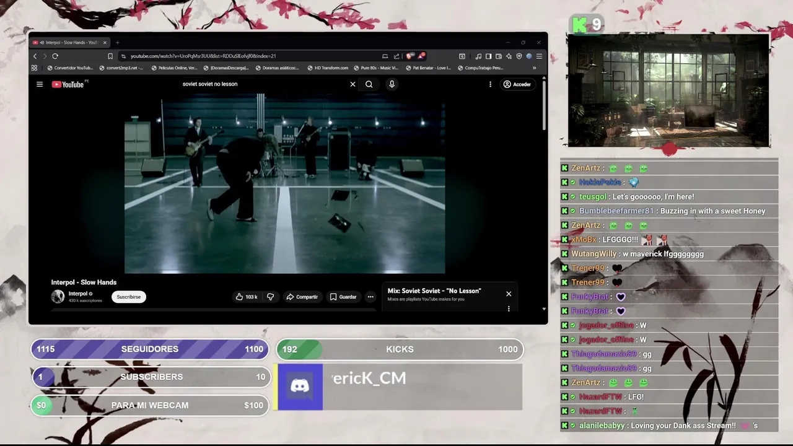
Task: Open the Brave Wallet toolbar icon
Action: point(499,56)
